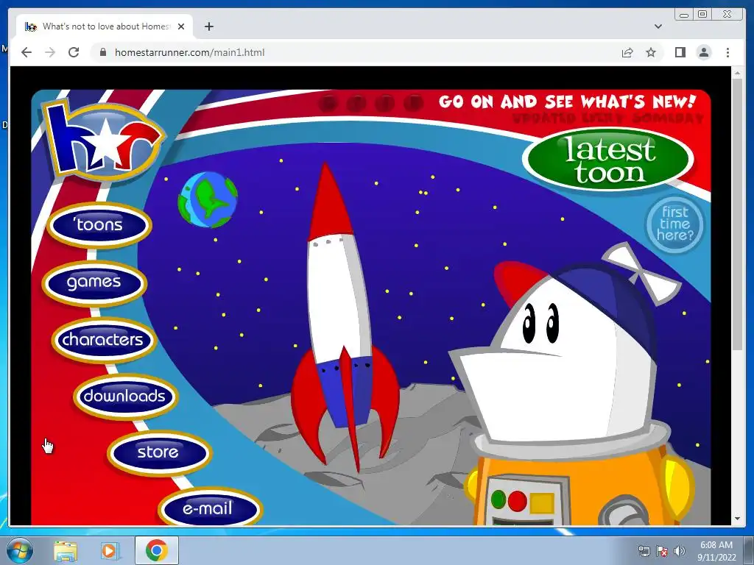Go back to the previous page
This screenshot has width=754, height=565.
pos(27,52)
